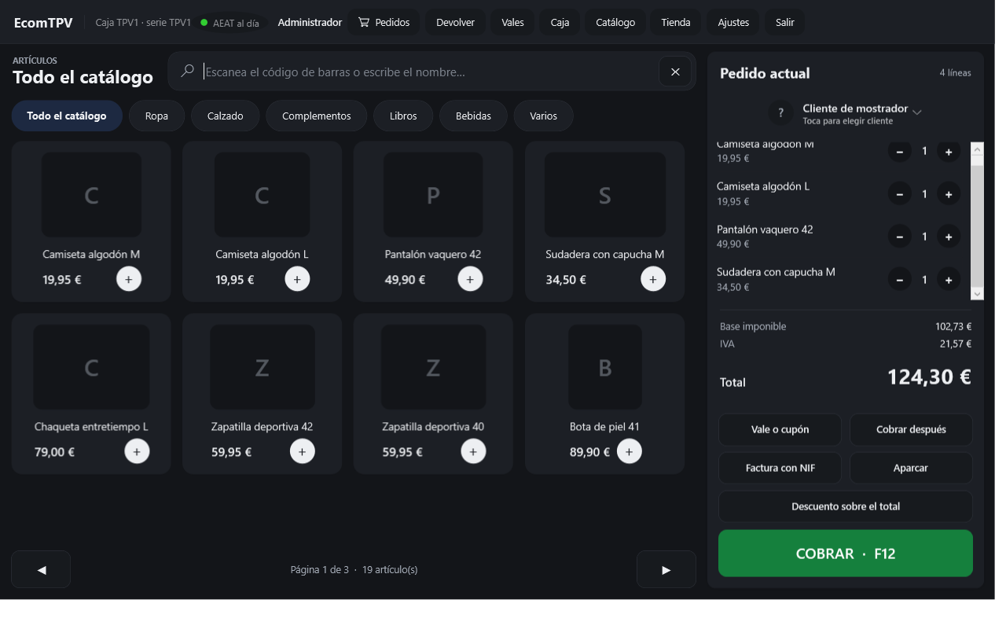Click Descuento sobre el total
The width and height of the screenshot is (1006, 629).
[x=846, y=506]
